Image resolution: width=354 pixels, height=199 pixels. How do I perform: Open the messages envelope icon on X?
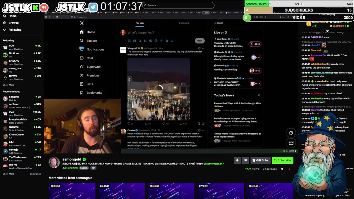[291, 143]
